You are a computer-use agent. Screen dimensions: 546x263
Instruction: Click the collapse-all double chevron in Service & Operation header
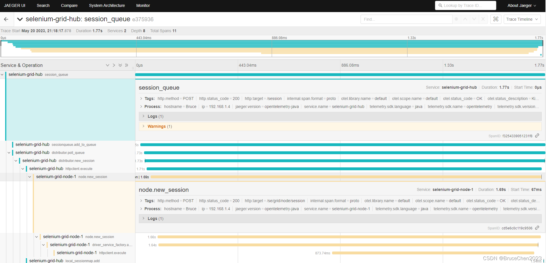(127, 65)
